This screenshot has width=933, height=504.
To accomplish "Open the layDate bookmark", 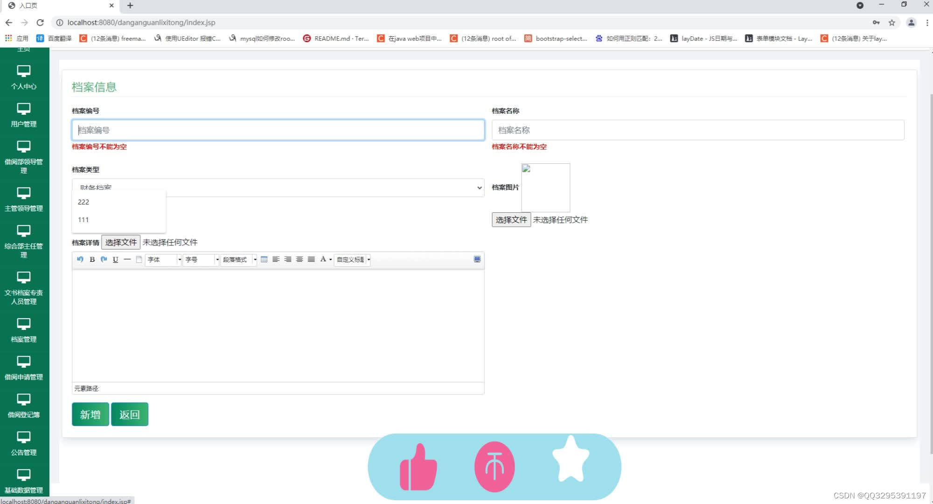I will click(x=703, y=38).
